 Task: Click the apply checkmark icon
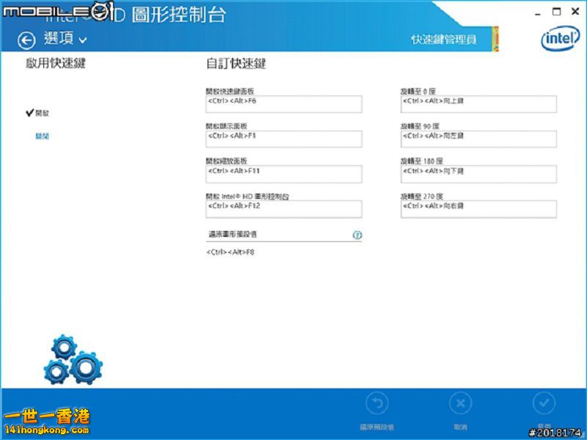pos(544,403)
